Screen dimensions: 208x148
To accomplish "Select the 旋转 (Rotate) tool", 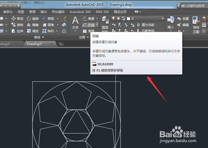I will coord(33,19).
